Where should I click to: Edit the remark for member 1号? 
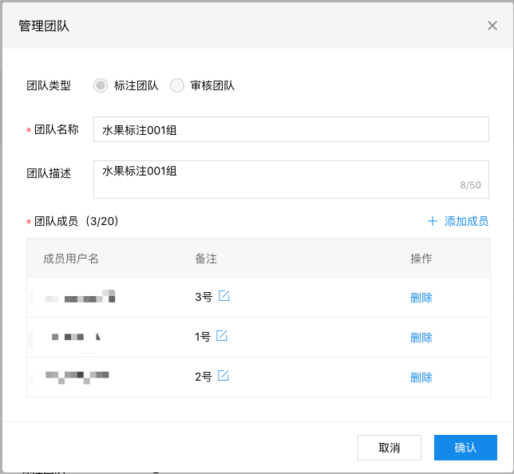[222, 336]
